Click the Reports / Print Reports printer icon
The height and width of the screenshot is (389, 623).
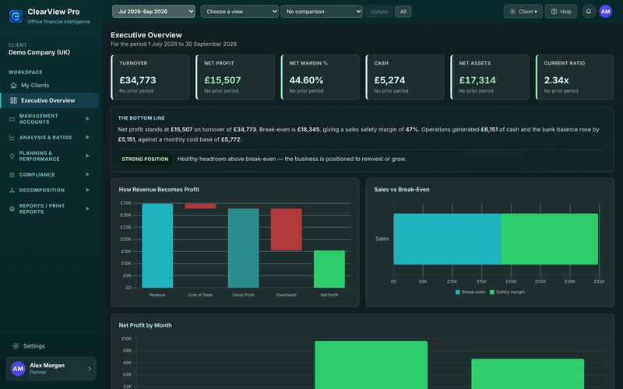12,209
